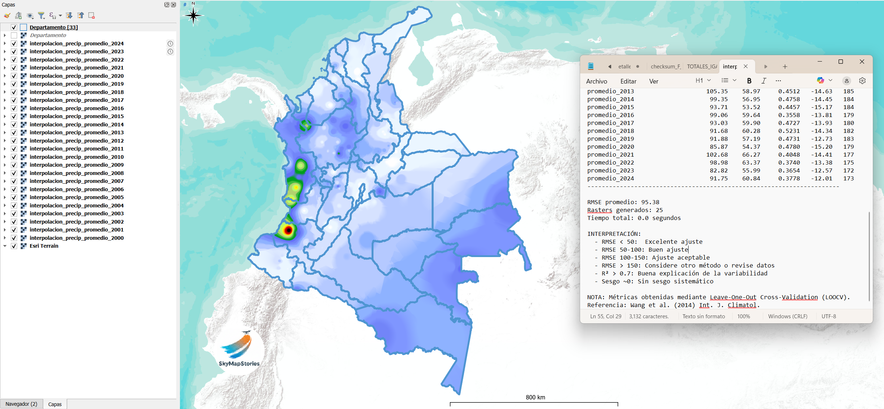884x409 pixels.
Task: Open the Editar menu in Notepad
Action: [628, 81]
